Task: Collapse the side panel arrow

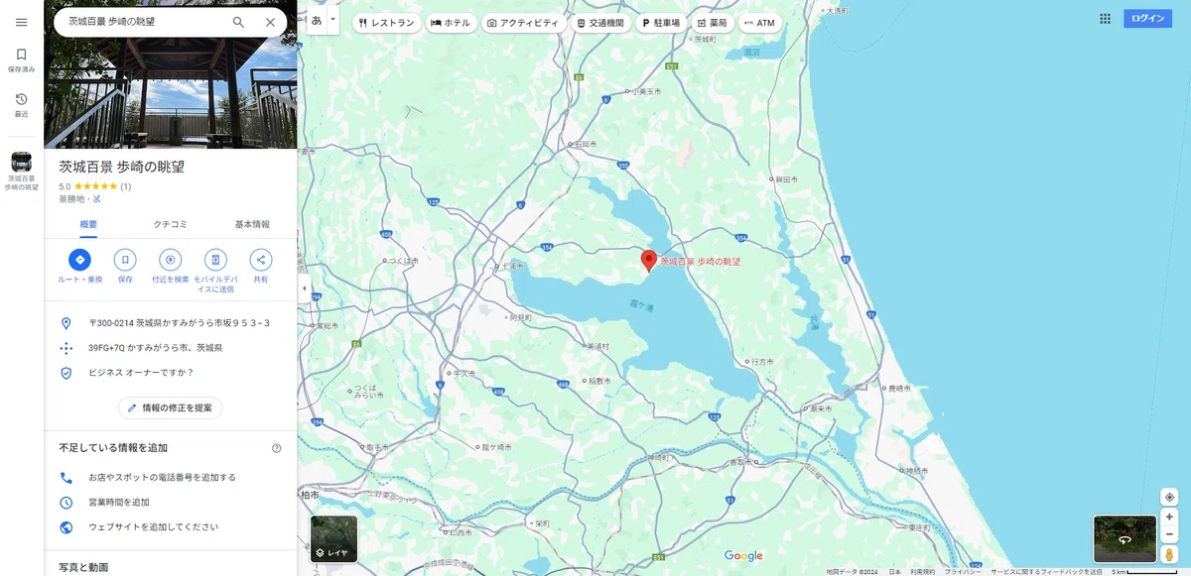Action: coord(304,288)
